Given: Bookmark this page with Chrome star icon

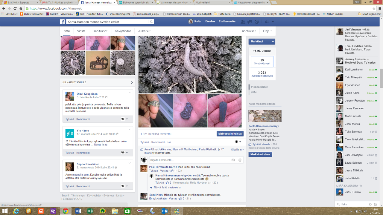Looking at the screenshot, I should coord(374,9).
